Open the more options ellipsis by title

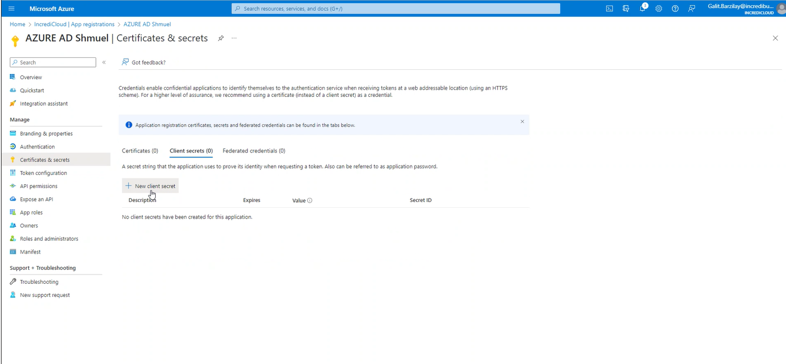tap(234, 39)
